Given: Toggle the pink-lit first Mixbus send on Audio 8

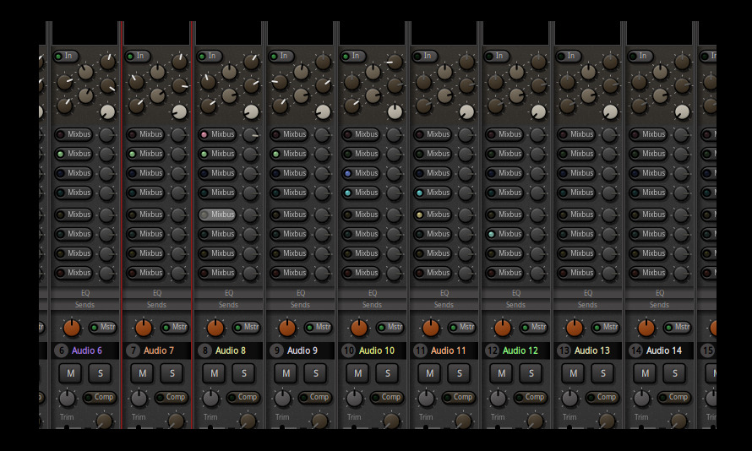Looking at the screenshot, I should pos(217,134).
